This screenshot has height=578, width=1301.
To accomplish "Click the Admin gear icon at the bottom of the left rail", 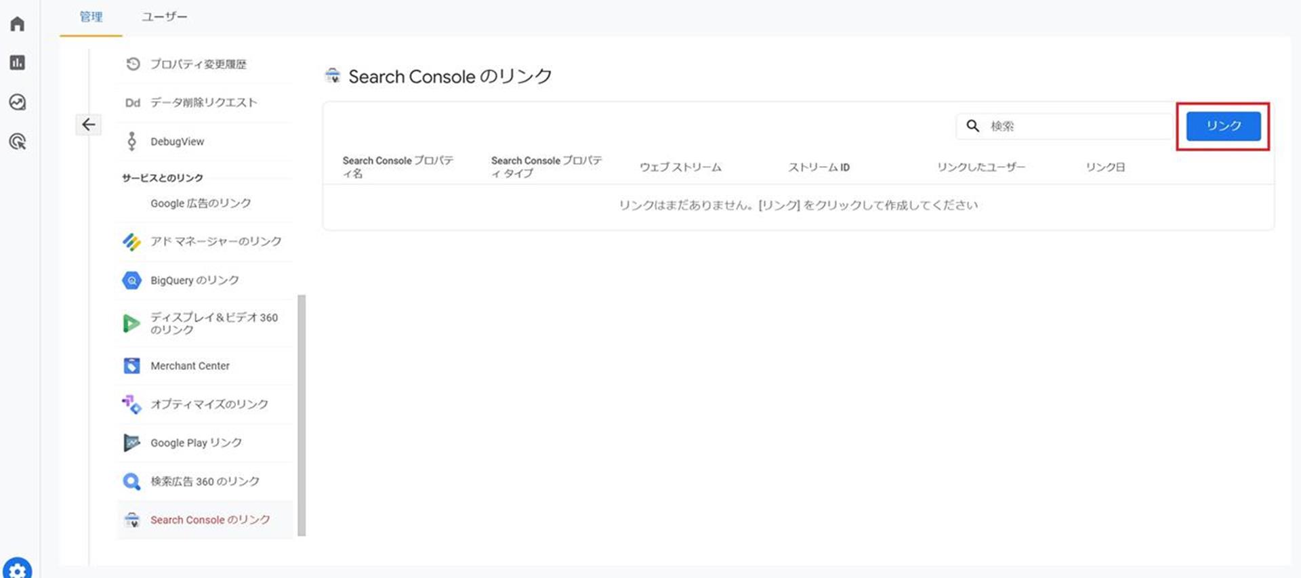I will [x=18, y=569].
